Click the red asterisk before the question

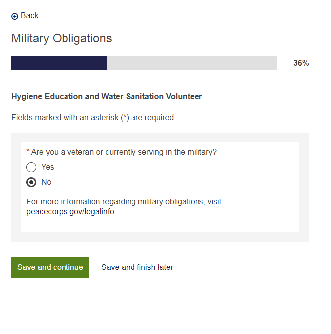click(x=28, y=151)
